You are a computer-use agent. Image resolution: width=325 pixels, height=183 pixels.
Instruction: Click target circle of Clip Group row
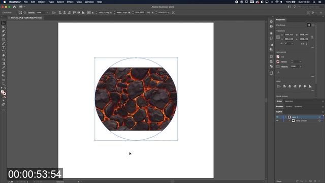319,120
